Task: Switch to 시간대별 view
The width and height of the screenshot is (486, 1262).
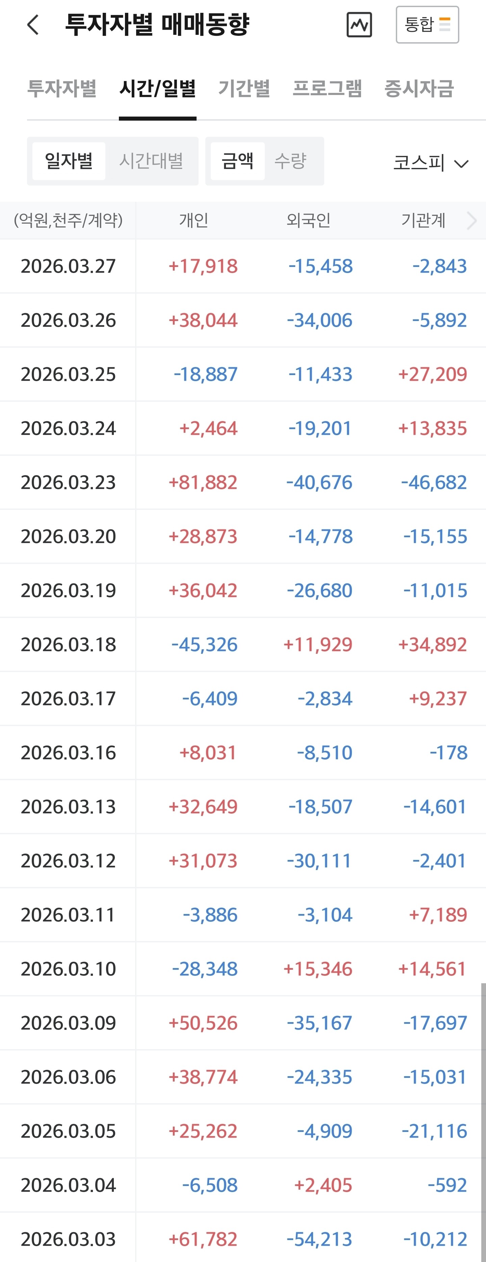Action: [x=151, y=161]
